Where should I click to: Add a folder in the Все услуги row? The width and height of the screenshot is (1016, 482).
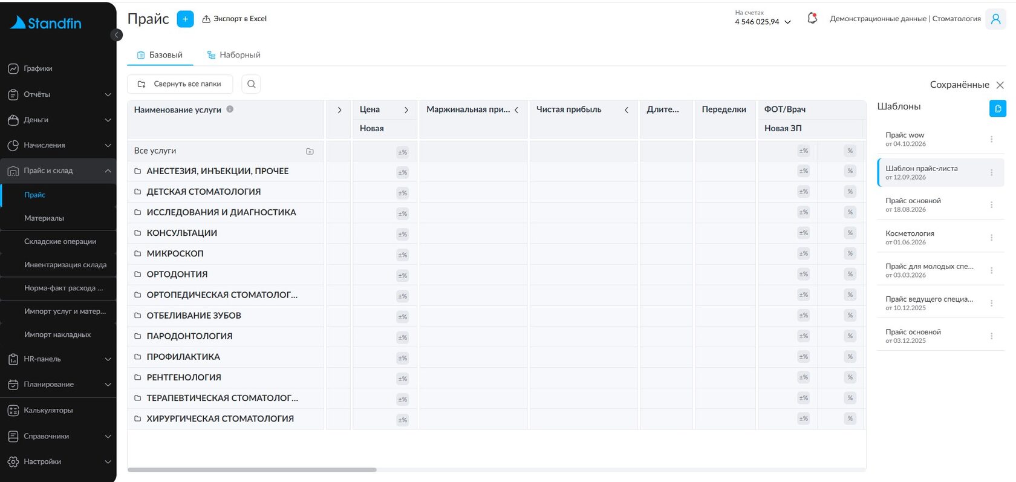click(x=310, y=151)
